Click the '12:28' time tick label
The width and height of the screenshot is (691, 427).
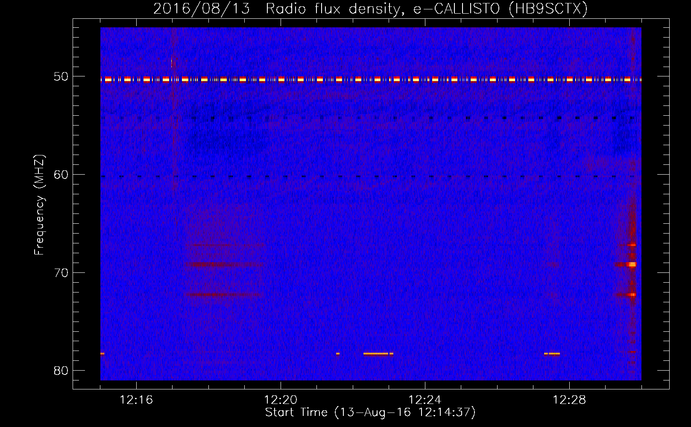coord(569,400)
